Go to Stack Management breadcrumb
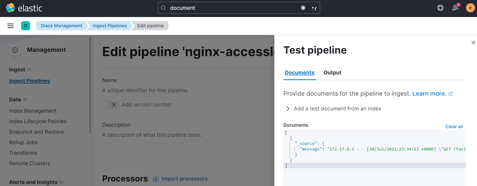 tap(61, 26)
